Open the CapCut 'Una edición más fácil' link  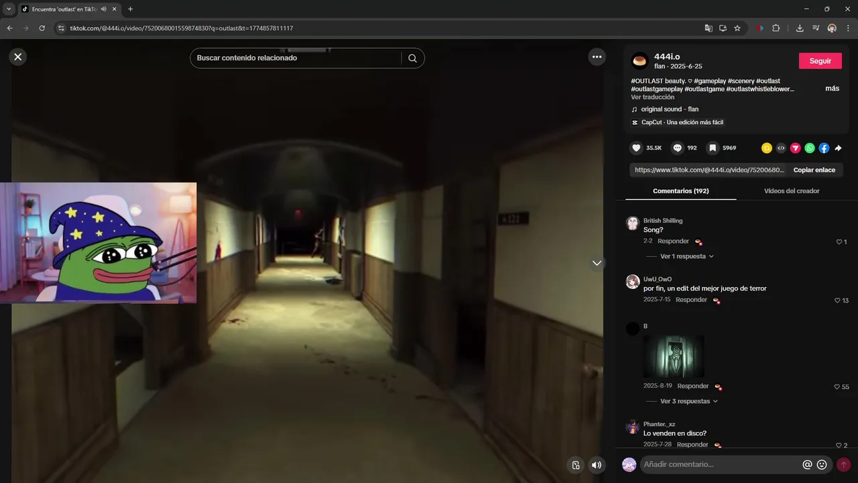coord(678,123)
